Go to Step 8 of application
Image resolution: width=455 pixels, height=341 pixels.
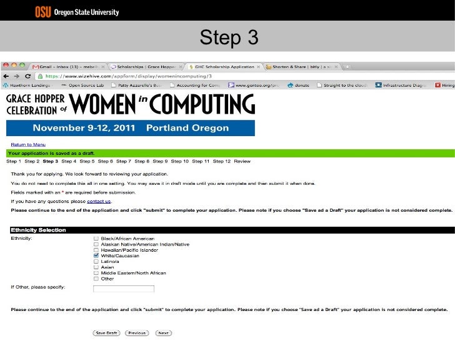pos(142,161)
